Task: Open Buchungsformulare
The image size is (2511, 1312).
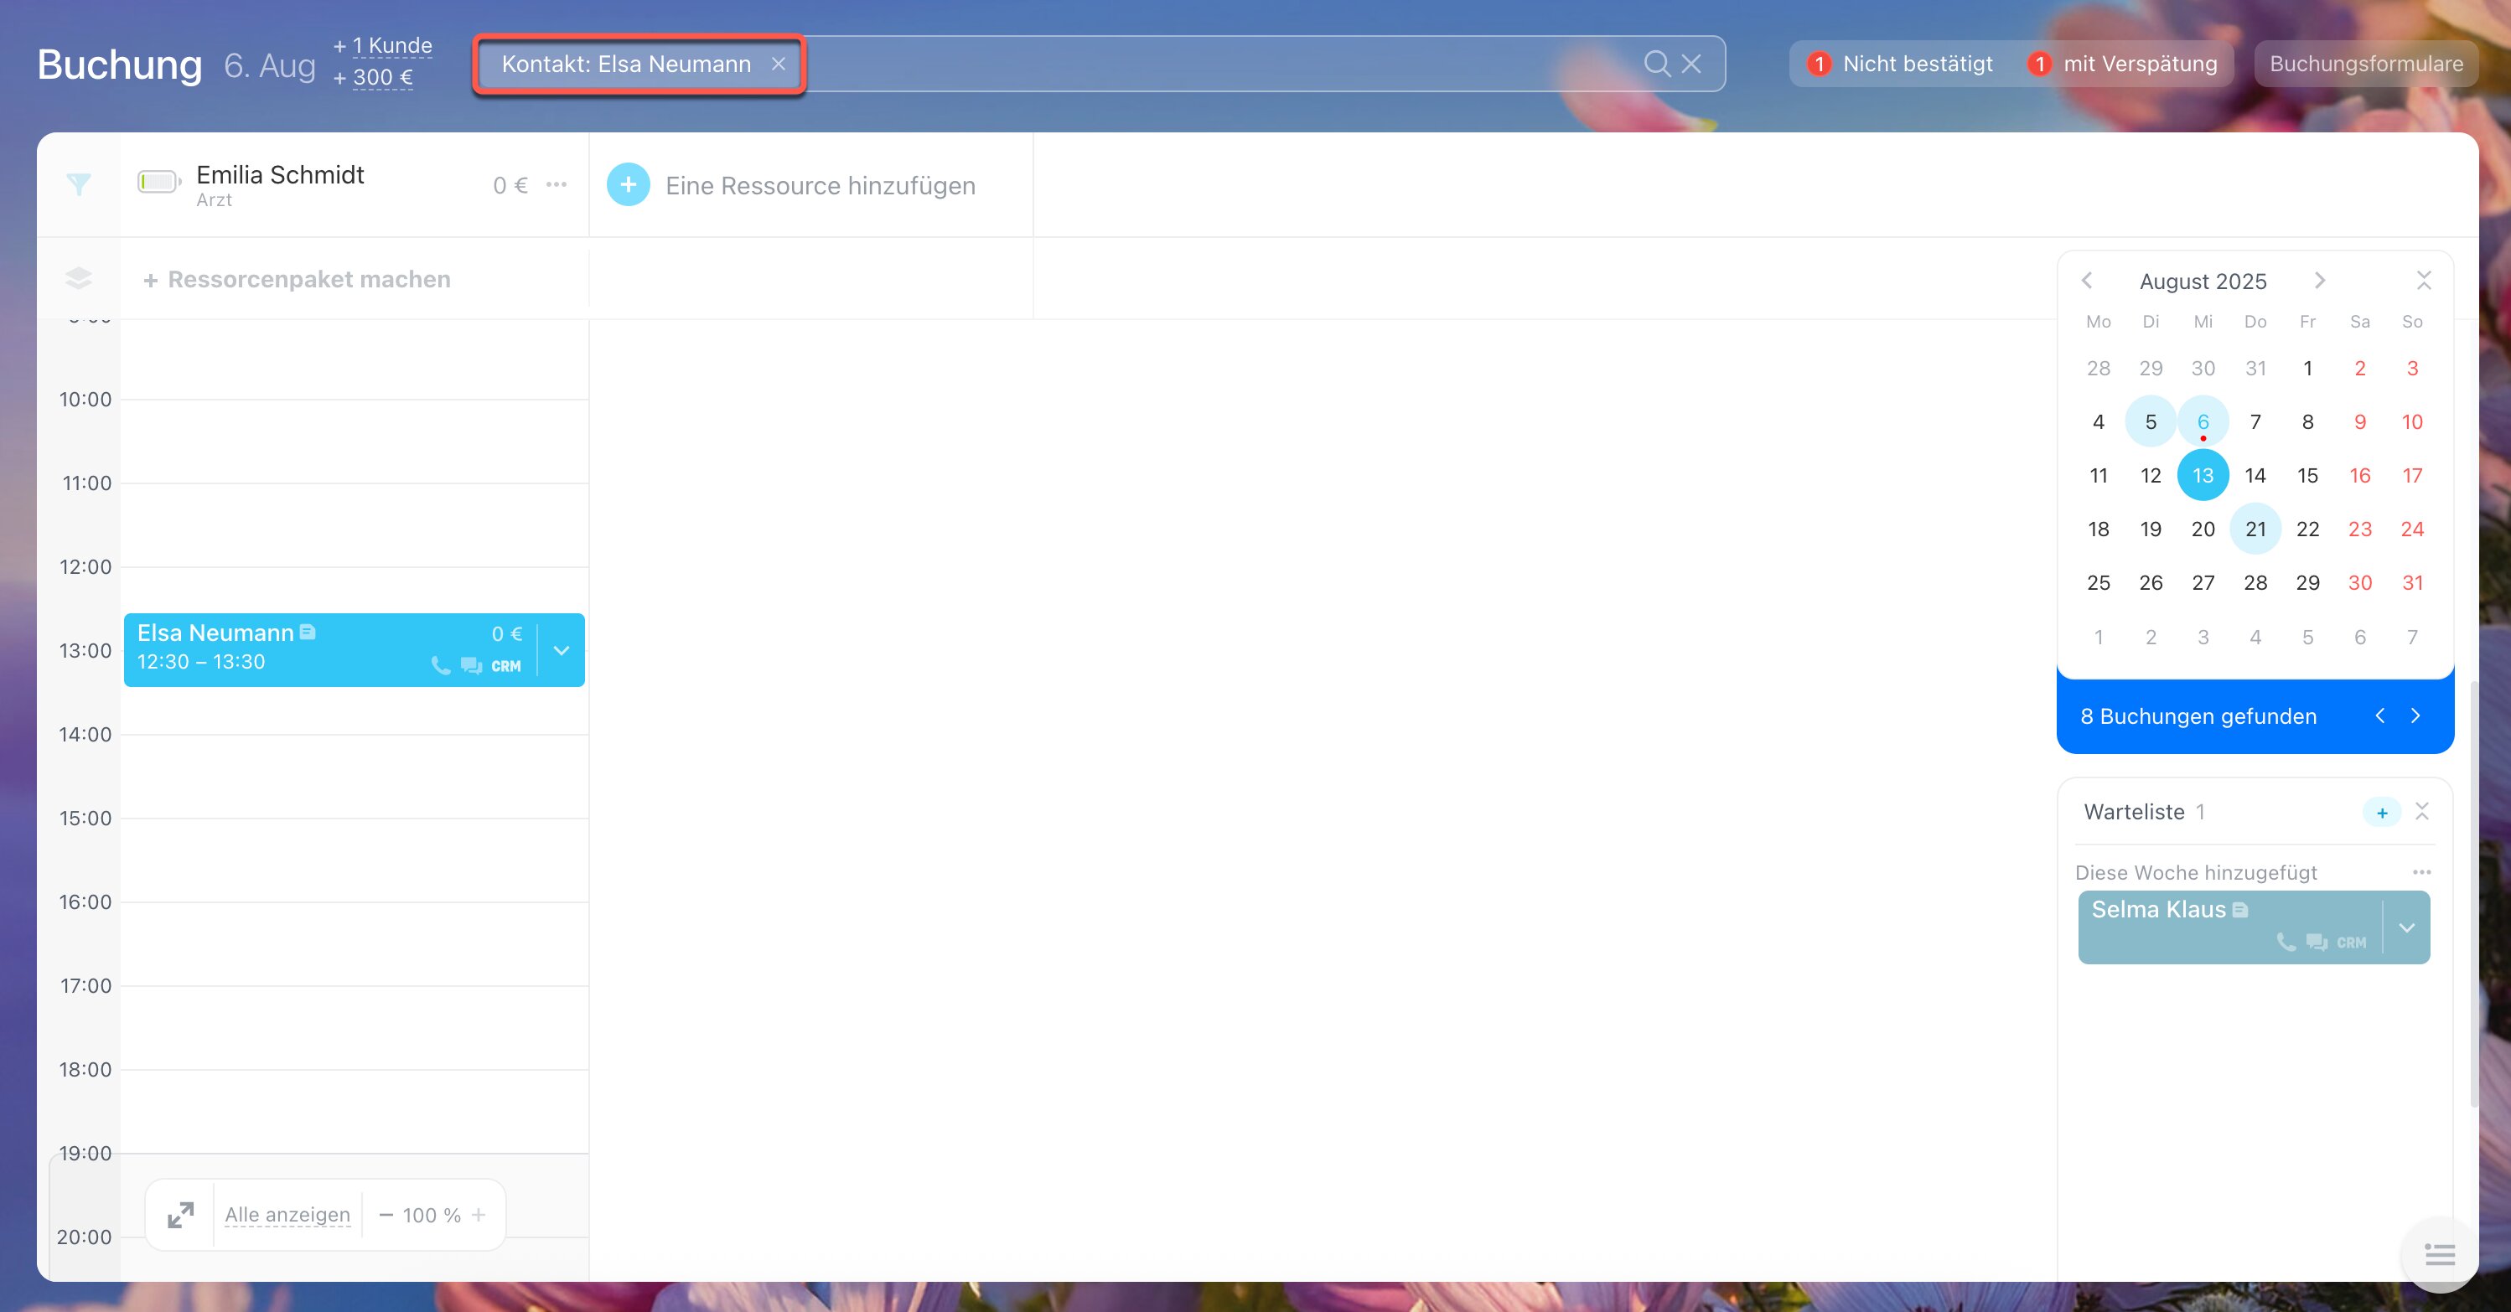Action: tap(2366, 65)
